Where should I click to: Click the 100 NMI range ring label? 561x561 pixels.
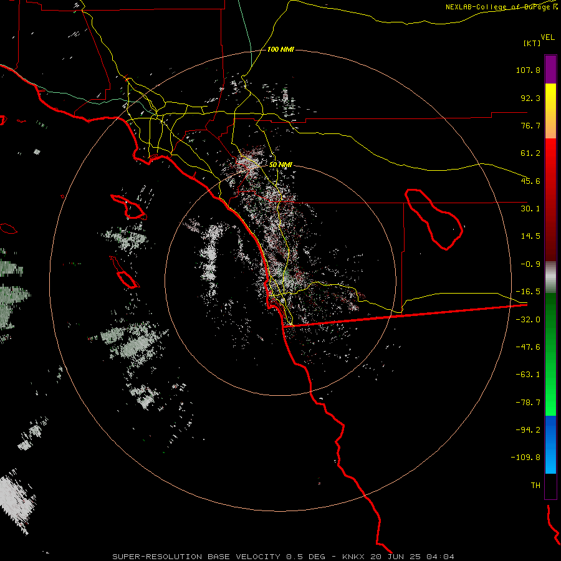point(280,49)
